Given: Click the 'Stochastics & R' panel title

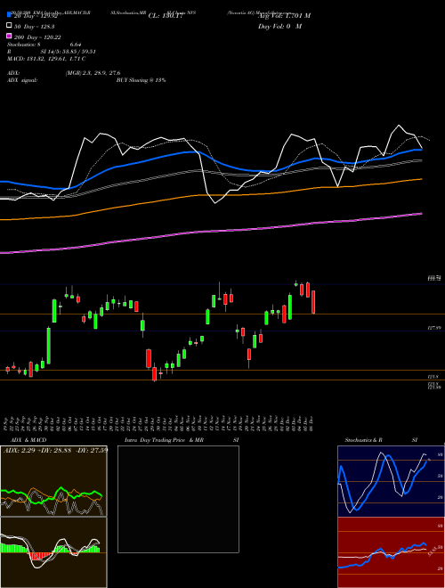Looking at the screenshot, I should [x=363, y=440].
